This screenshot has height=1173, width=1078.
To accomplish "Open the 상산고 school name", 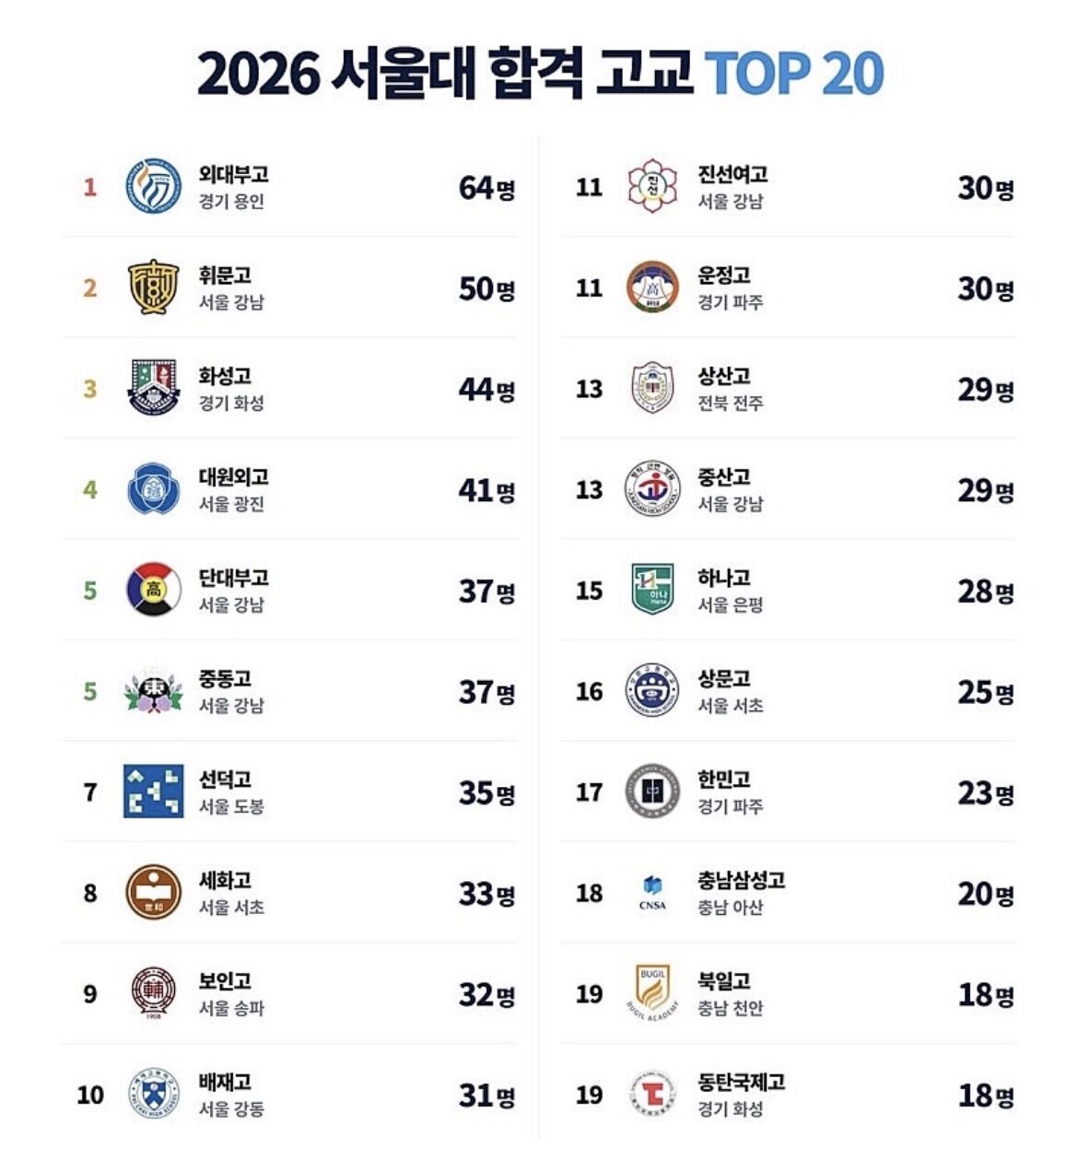I will (x=724, y=376).
